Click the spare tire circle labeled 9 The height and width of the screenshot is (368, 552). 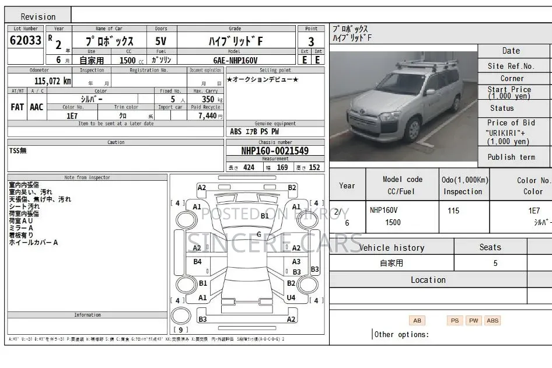181,317
